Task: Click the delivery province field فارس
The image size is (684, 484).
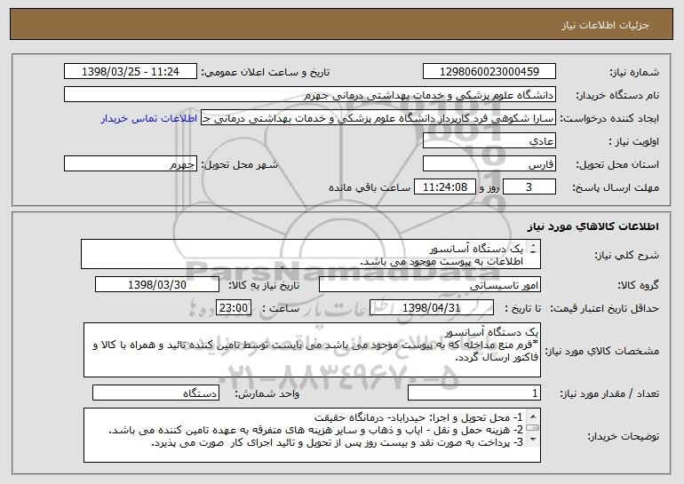Action: pyautogui.click(x=489, y=164)
